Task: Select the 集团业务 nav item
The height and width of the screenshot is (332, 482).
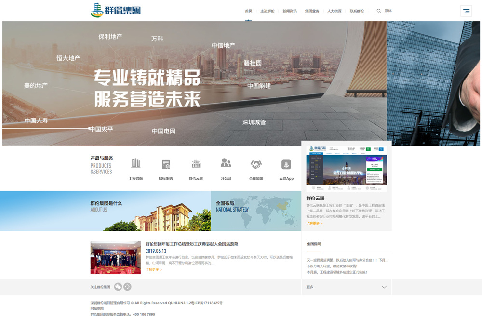Action: click(x=312, y=11)
